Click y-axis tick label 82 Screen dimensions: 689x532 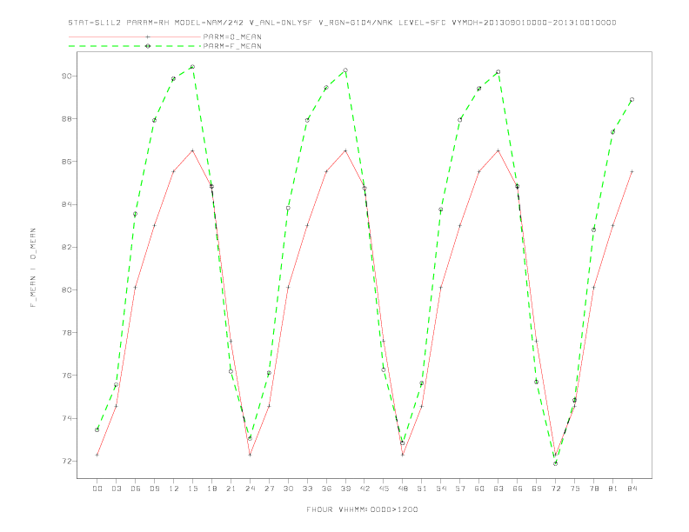pos(66,247)
